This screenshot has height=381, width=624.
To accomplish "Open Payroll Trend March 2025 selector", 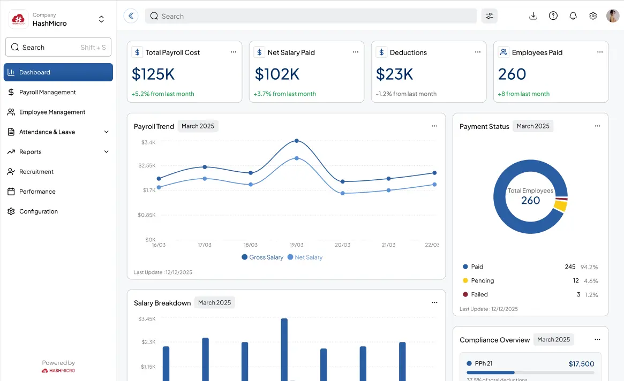I will [x=198, y=126].
